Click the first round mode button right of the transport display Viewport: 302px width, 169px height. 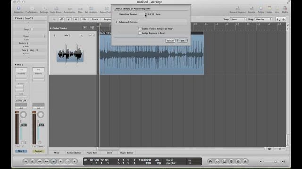(210, 161)
